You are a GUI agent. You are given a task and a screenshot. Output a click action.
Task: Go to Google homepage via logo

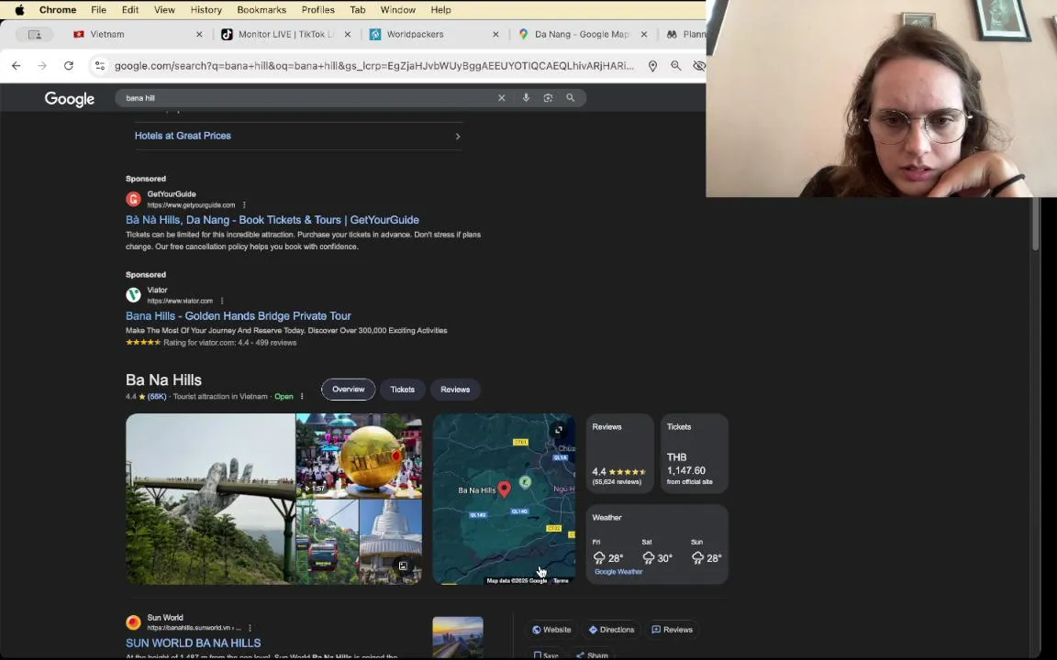70,99
